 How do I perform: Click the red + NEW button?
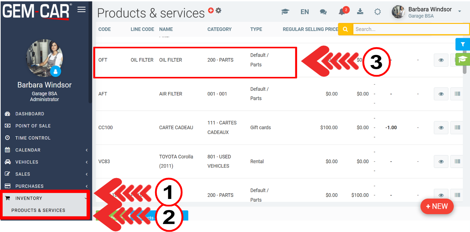(x=437, y=206)
